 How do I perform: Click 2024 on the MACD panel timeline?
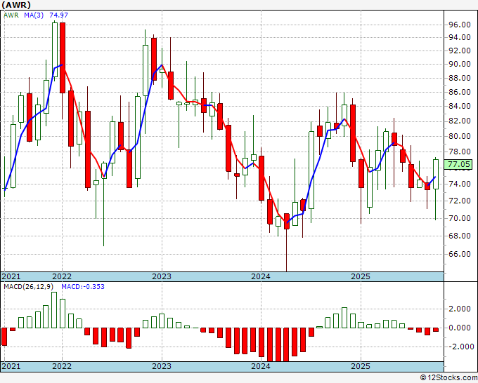pos(261,367)
